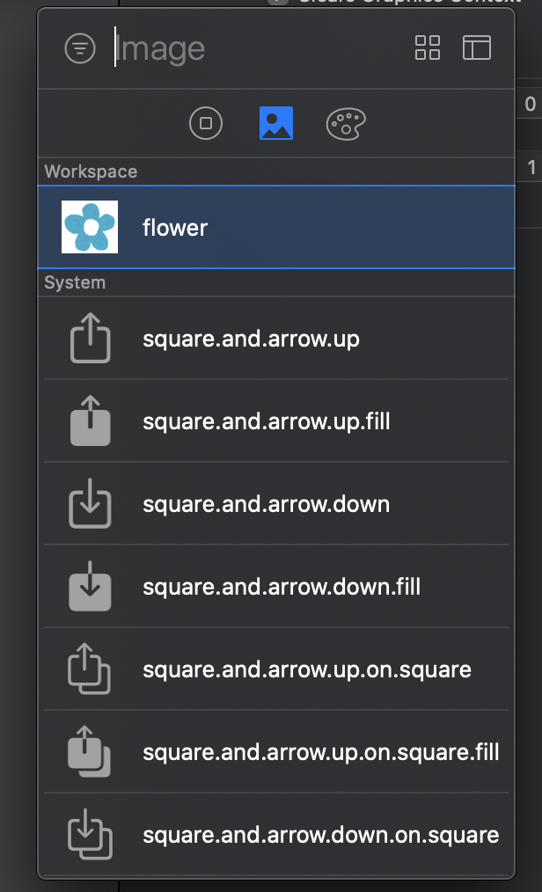This screenshot has width=542, height=892.
Task: Select square.and.arrow.up.on.square icon
Action: (89, 669)
